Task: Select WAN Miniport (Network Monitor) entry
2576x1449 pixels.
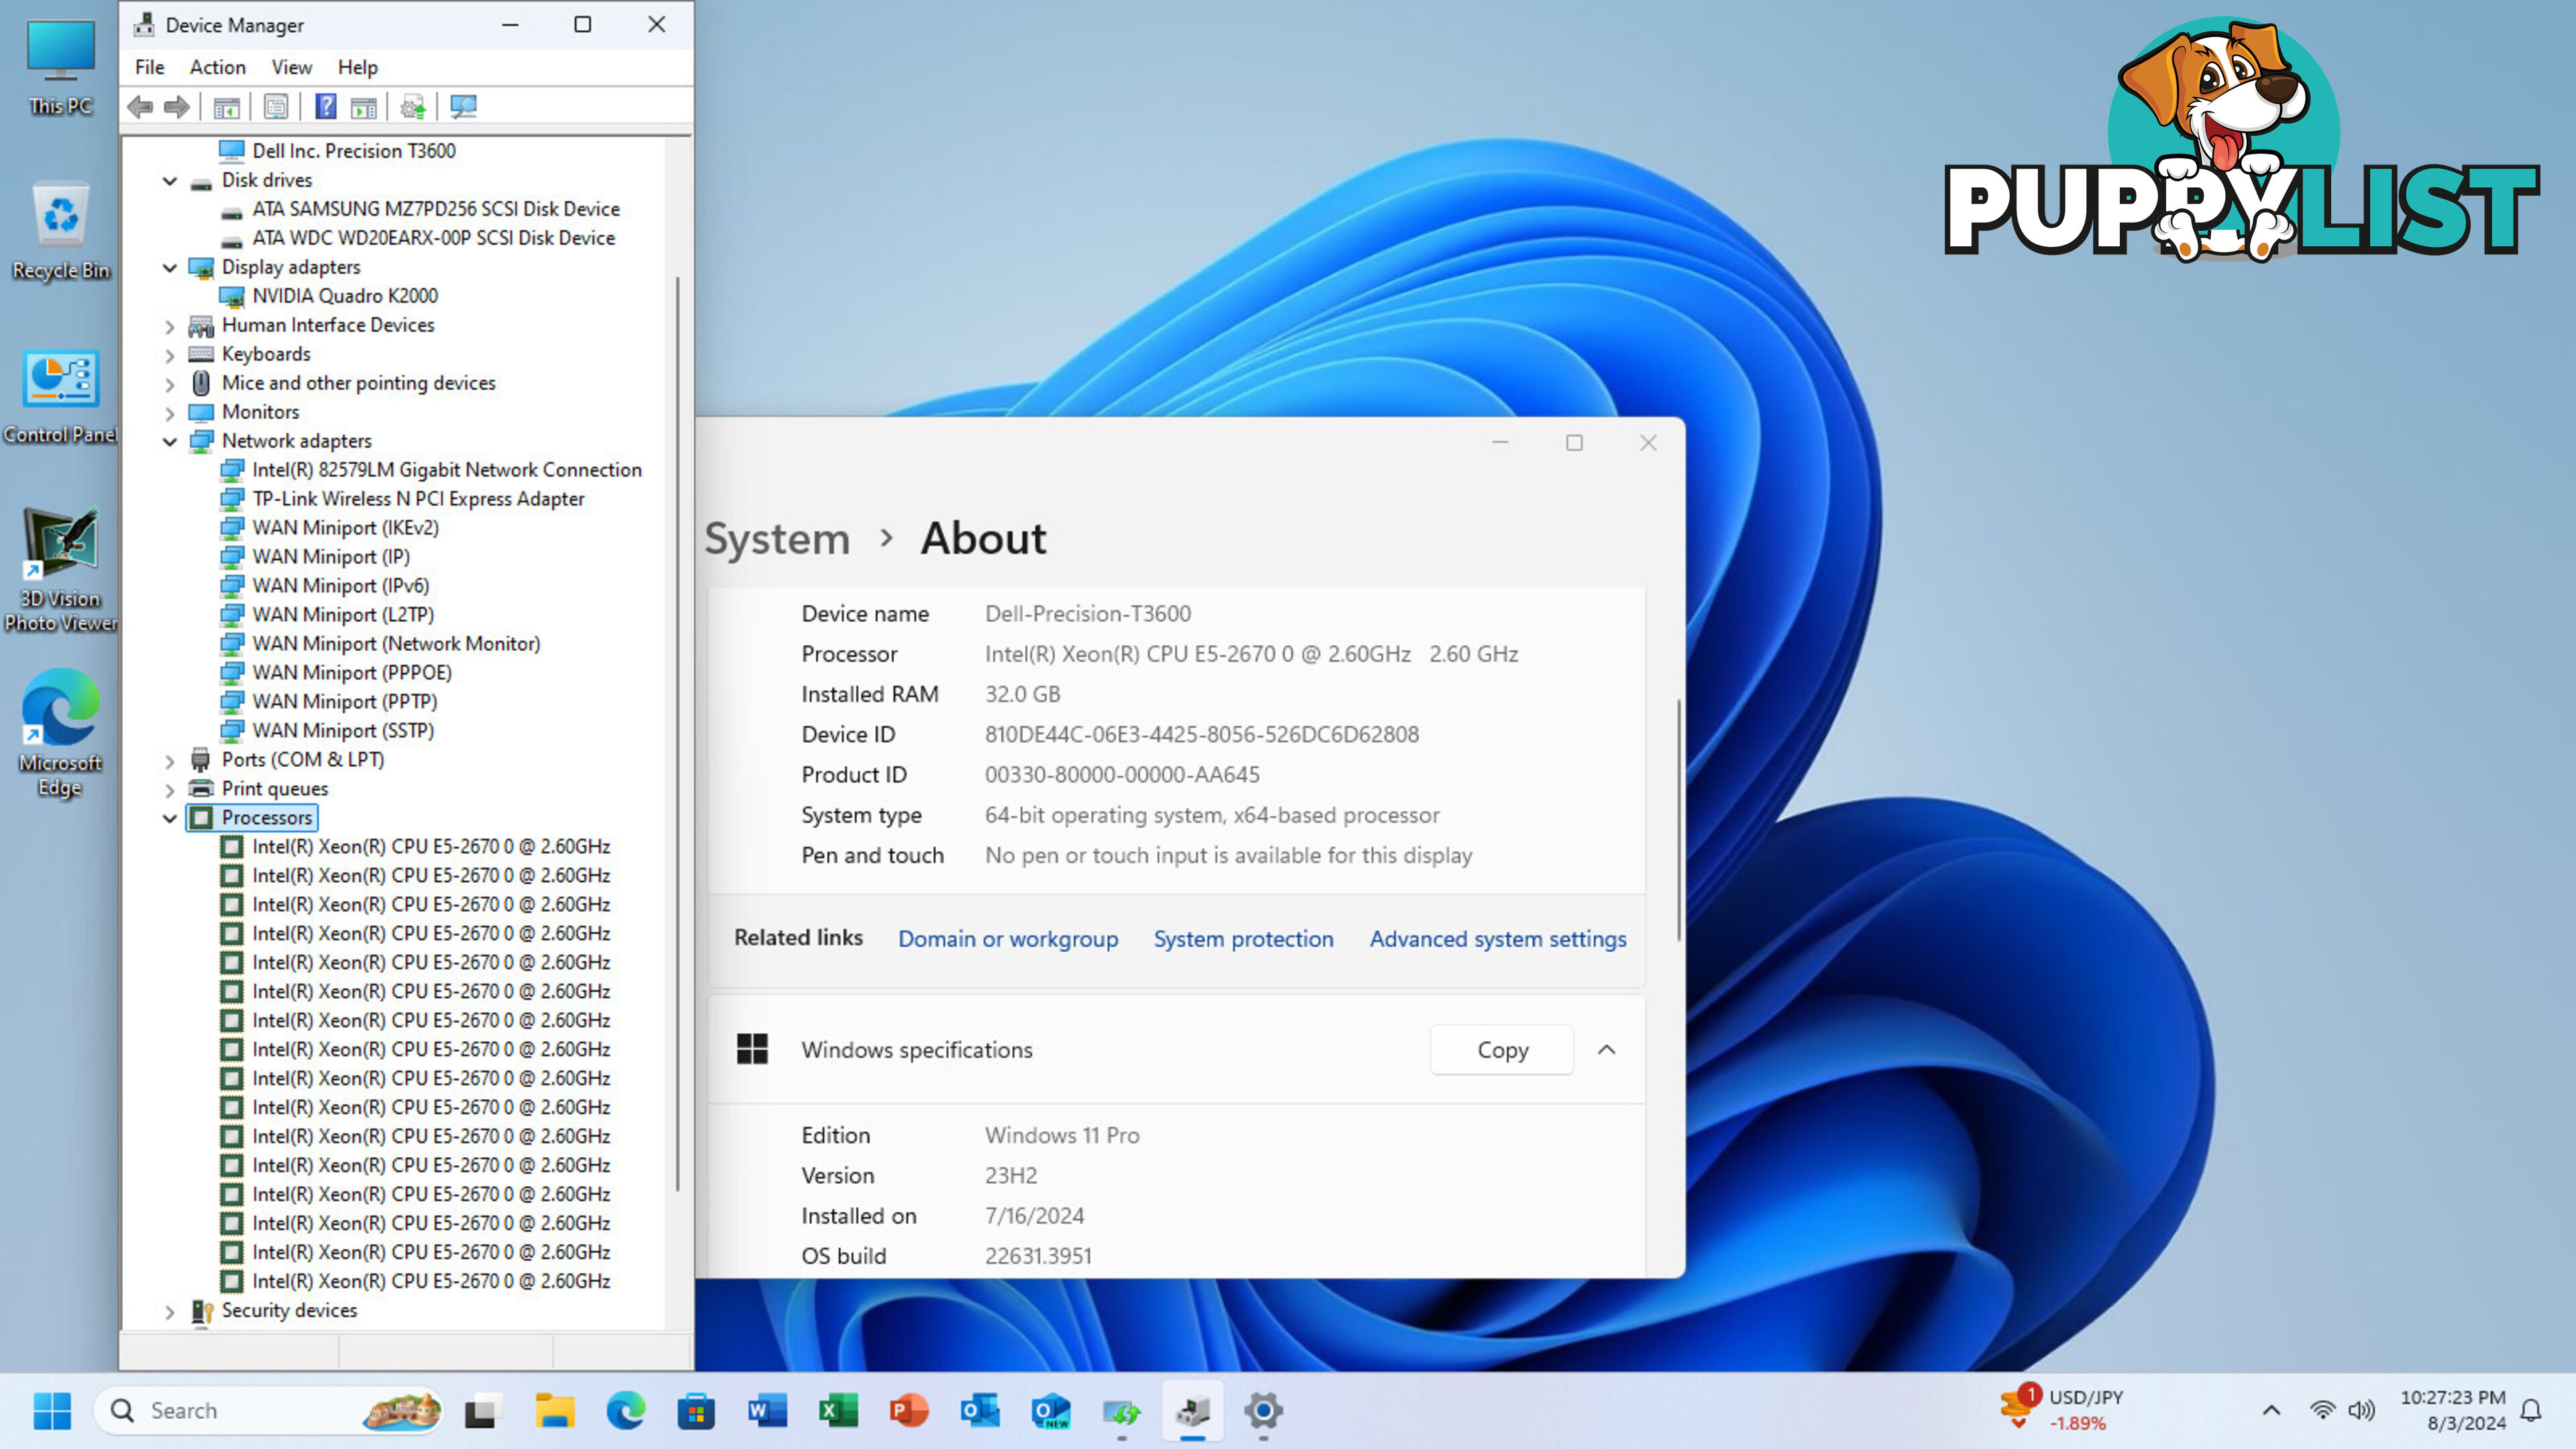Action: tap(396, 644)
